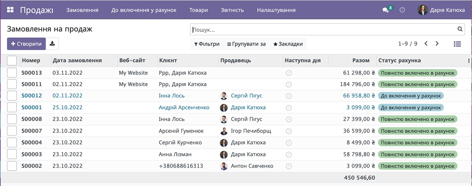Open the Звітність menu

point(232,10)
